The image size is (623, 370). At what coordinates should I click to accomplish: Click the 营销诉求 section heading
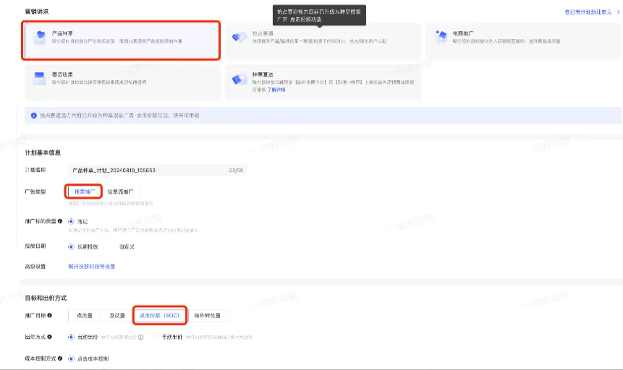37,12
